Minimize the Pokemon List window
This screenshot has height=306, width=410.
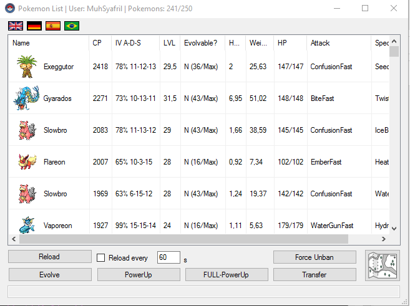[337, 8]
